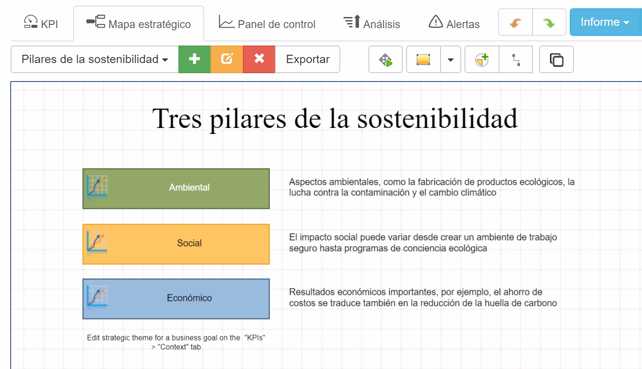Click the orange edit pencil icon
The height and width of the screenshot is (369, 642).
pyautogui.click(x=226, y=59)
